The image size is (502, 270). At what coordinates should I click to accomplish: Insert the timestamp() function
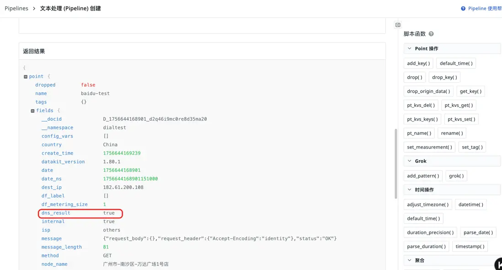[470, 247]
